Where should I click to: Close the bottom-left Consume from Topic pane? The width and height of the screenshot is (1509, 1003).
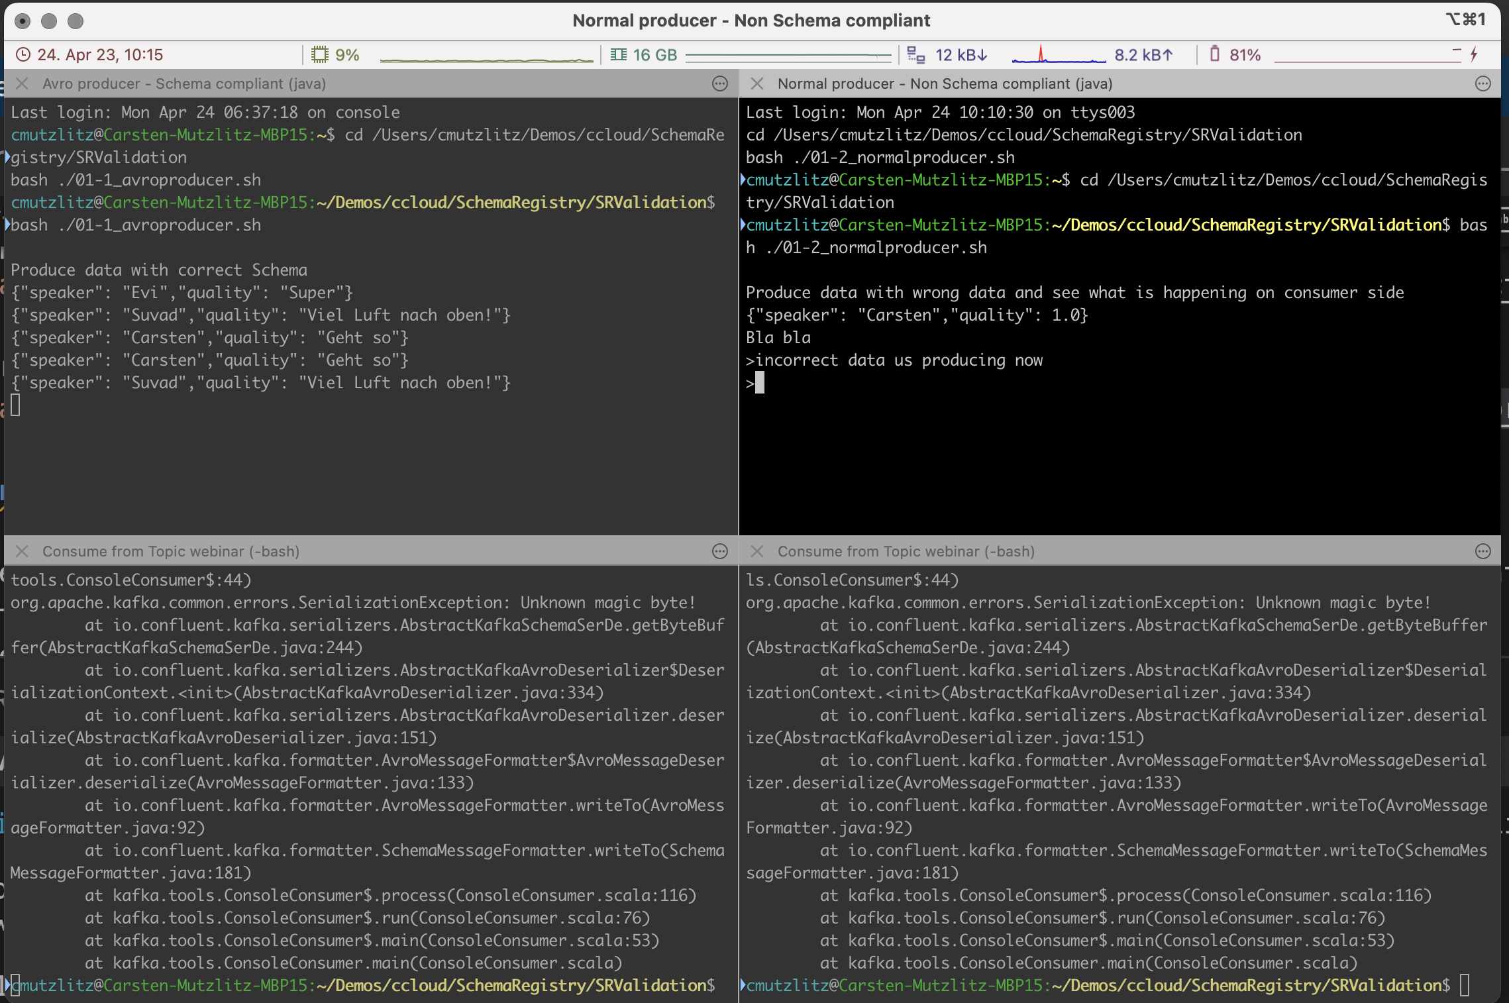[22, 551]
